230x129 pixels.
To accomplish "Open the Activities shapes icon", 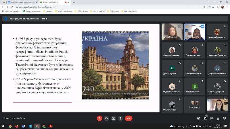I will [218, 118].
